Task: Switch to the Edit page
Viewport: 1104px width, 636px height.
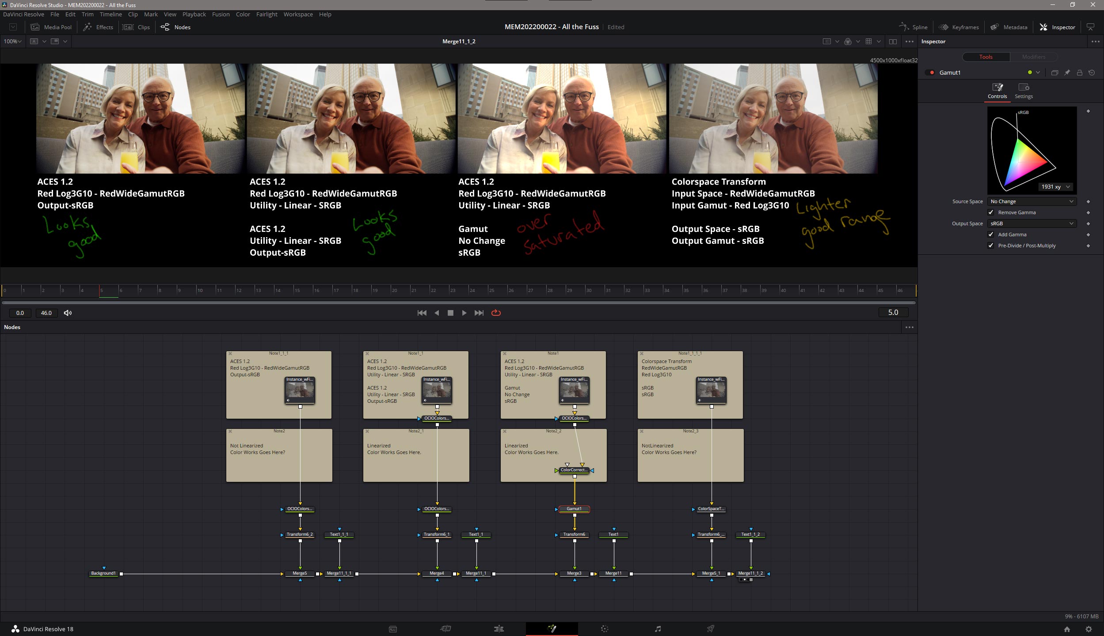Action: [499, 628]
